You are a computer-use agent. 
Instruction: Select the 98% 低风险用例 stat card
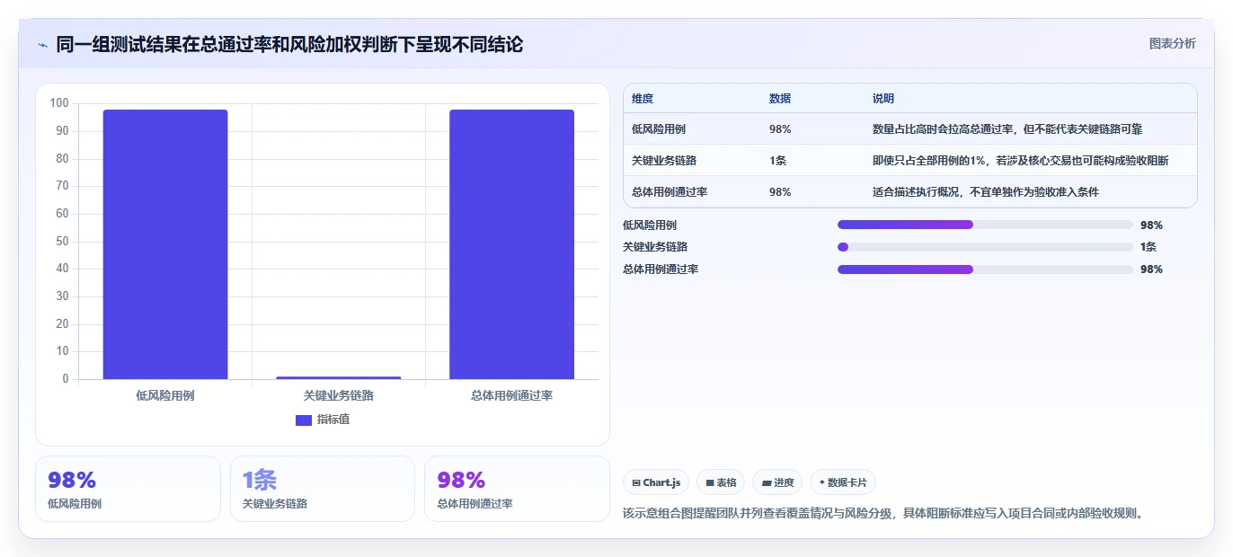(128, 489)
